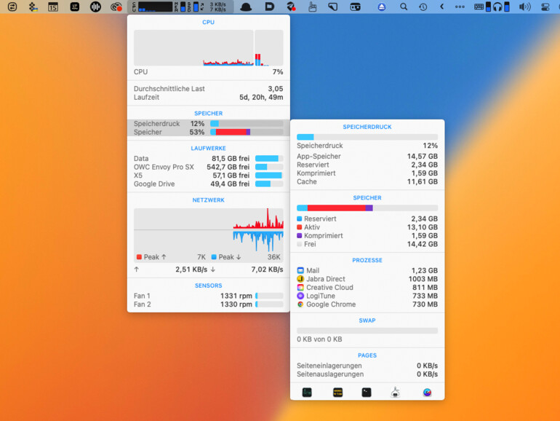
Task: Select the CPU 7% row
Action: [208, 72]
